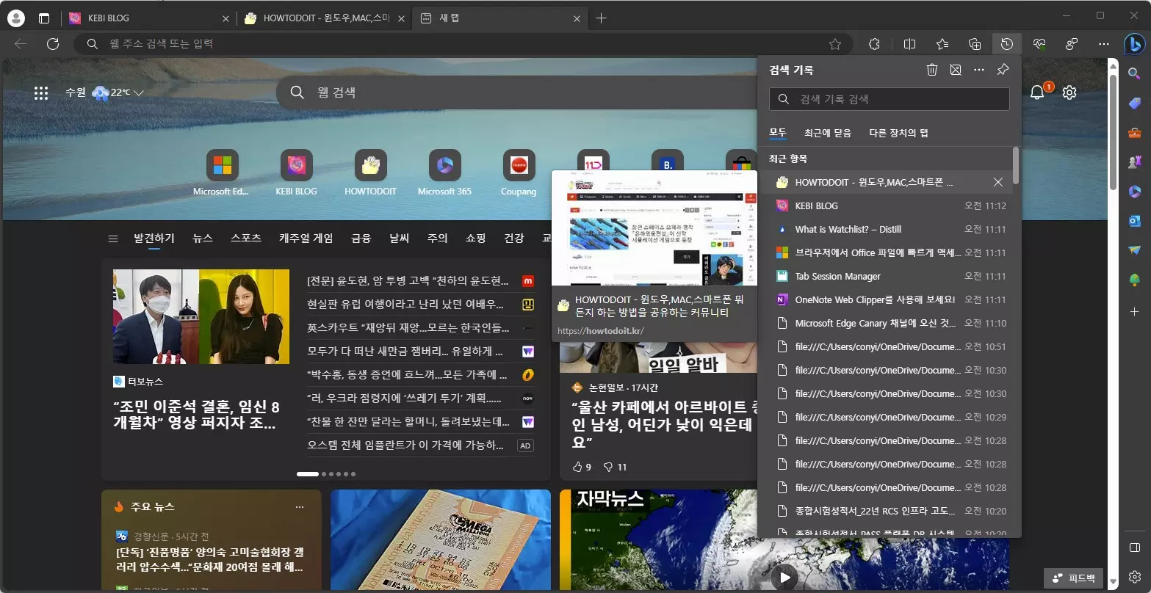Open the 스포츠 feed tab
This screenshot has height=593, width=1151.
coord(245,238)
